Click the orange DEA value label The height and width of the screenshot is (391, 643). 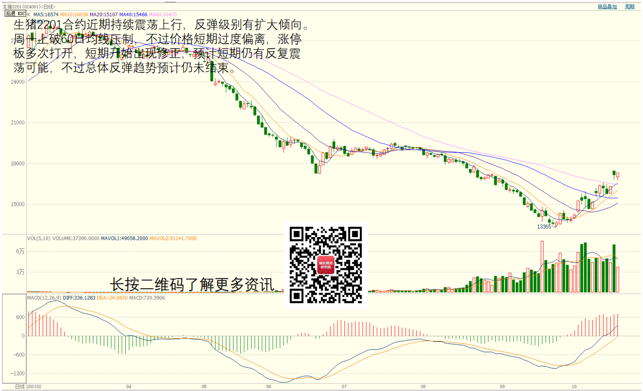click(112, 298)
